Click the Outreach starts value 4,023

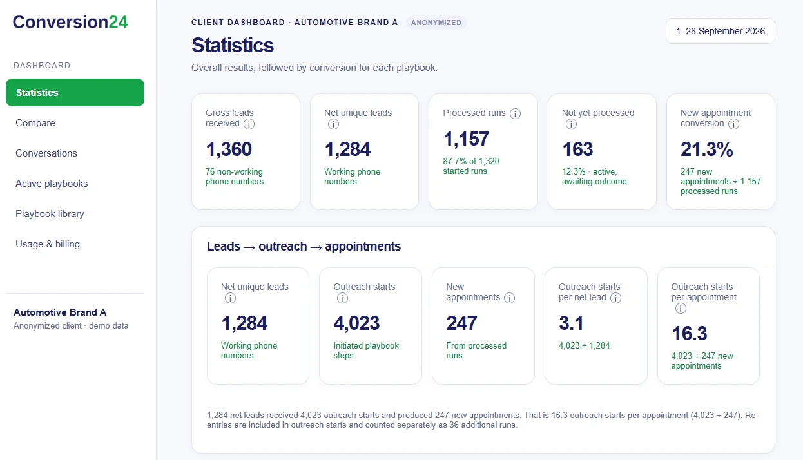point(356,323)
